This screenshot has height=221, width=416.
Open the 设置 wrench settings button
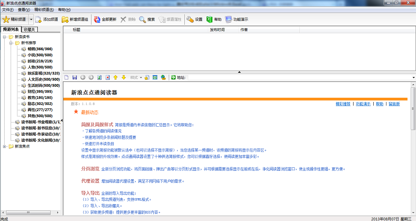click(194, 19)
